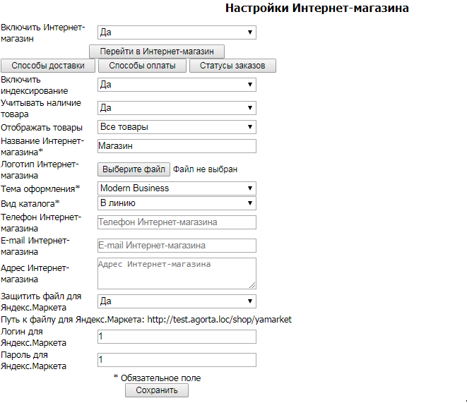This screenshot has width=467, height=403.
Task: Open the 'Вид каталога' dropdown showing 'В линию'
Action: click(177, 203)
